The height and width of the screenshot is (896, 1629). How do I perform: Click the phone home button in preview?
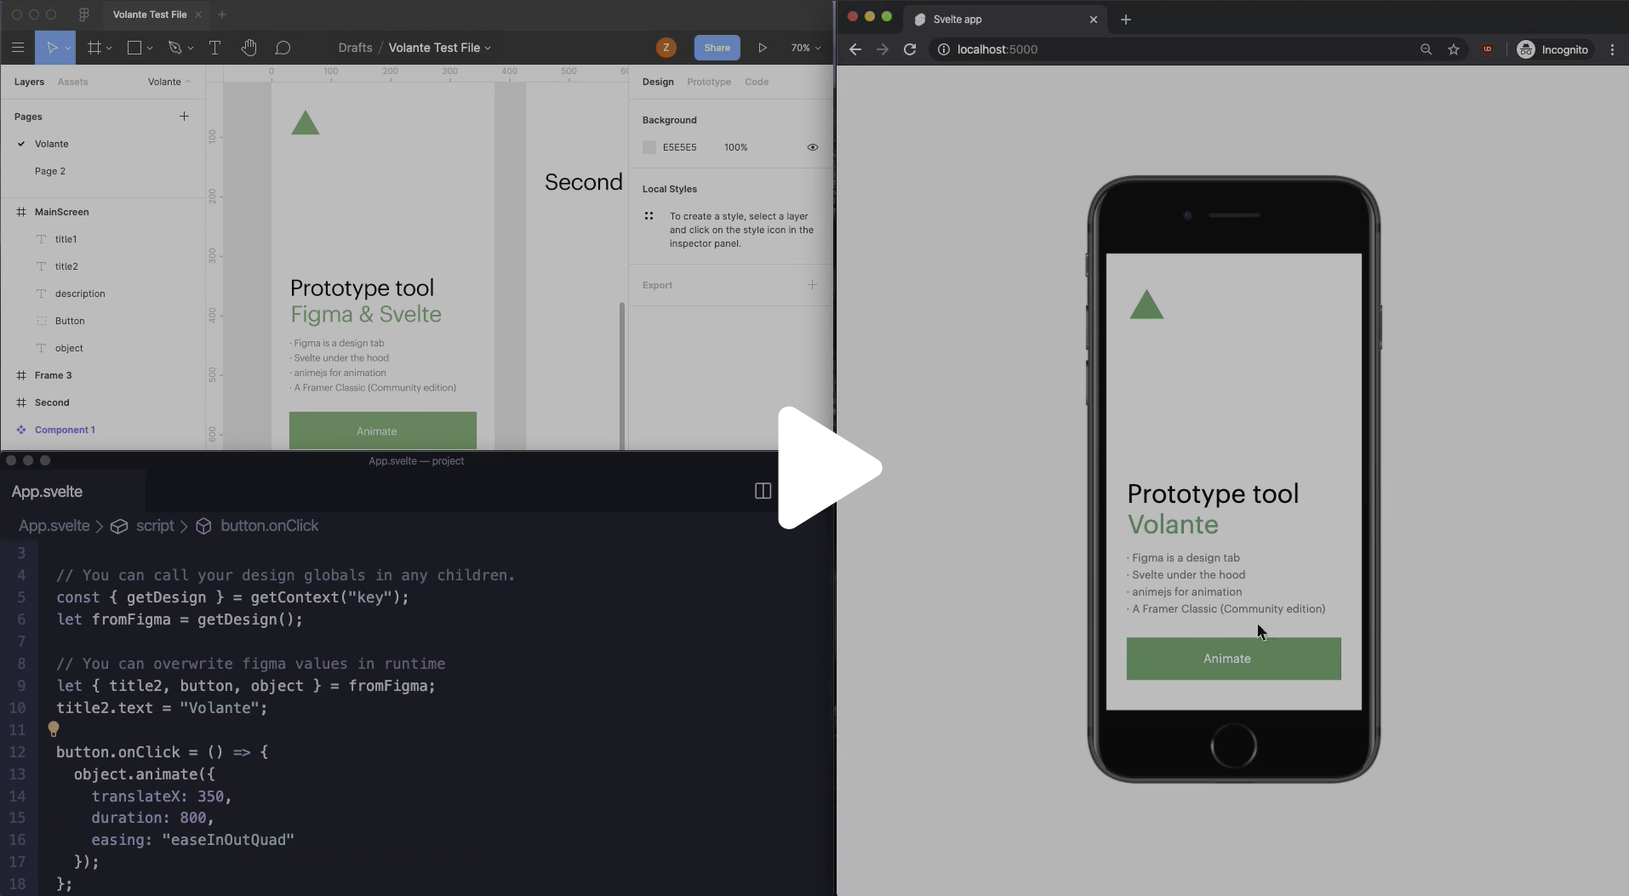pyautogui.click(x=1233, y=746)
